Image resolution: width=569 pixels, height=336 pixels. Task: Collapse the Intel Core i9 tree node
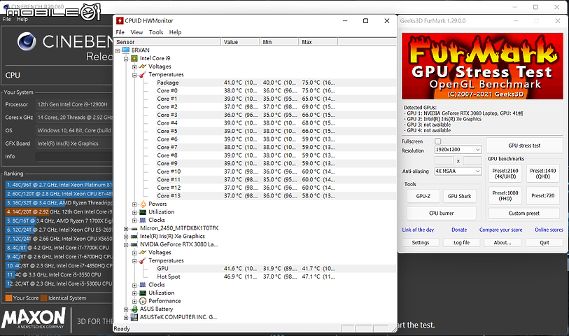tap(126, 58)
